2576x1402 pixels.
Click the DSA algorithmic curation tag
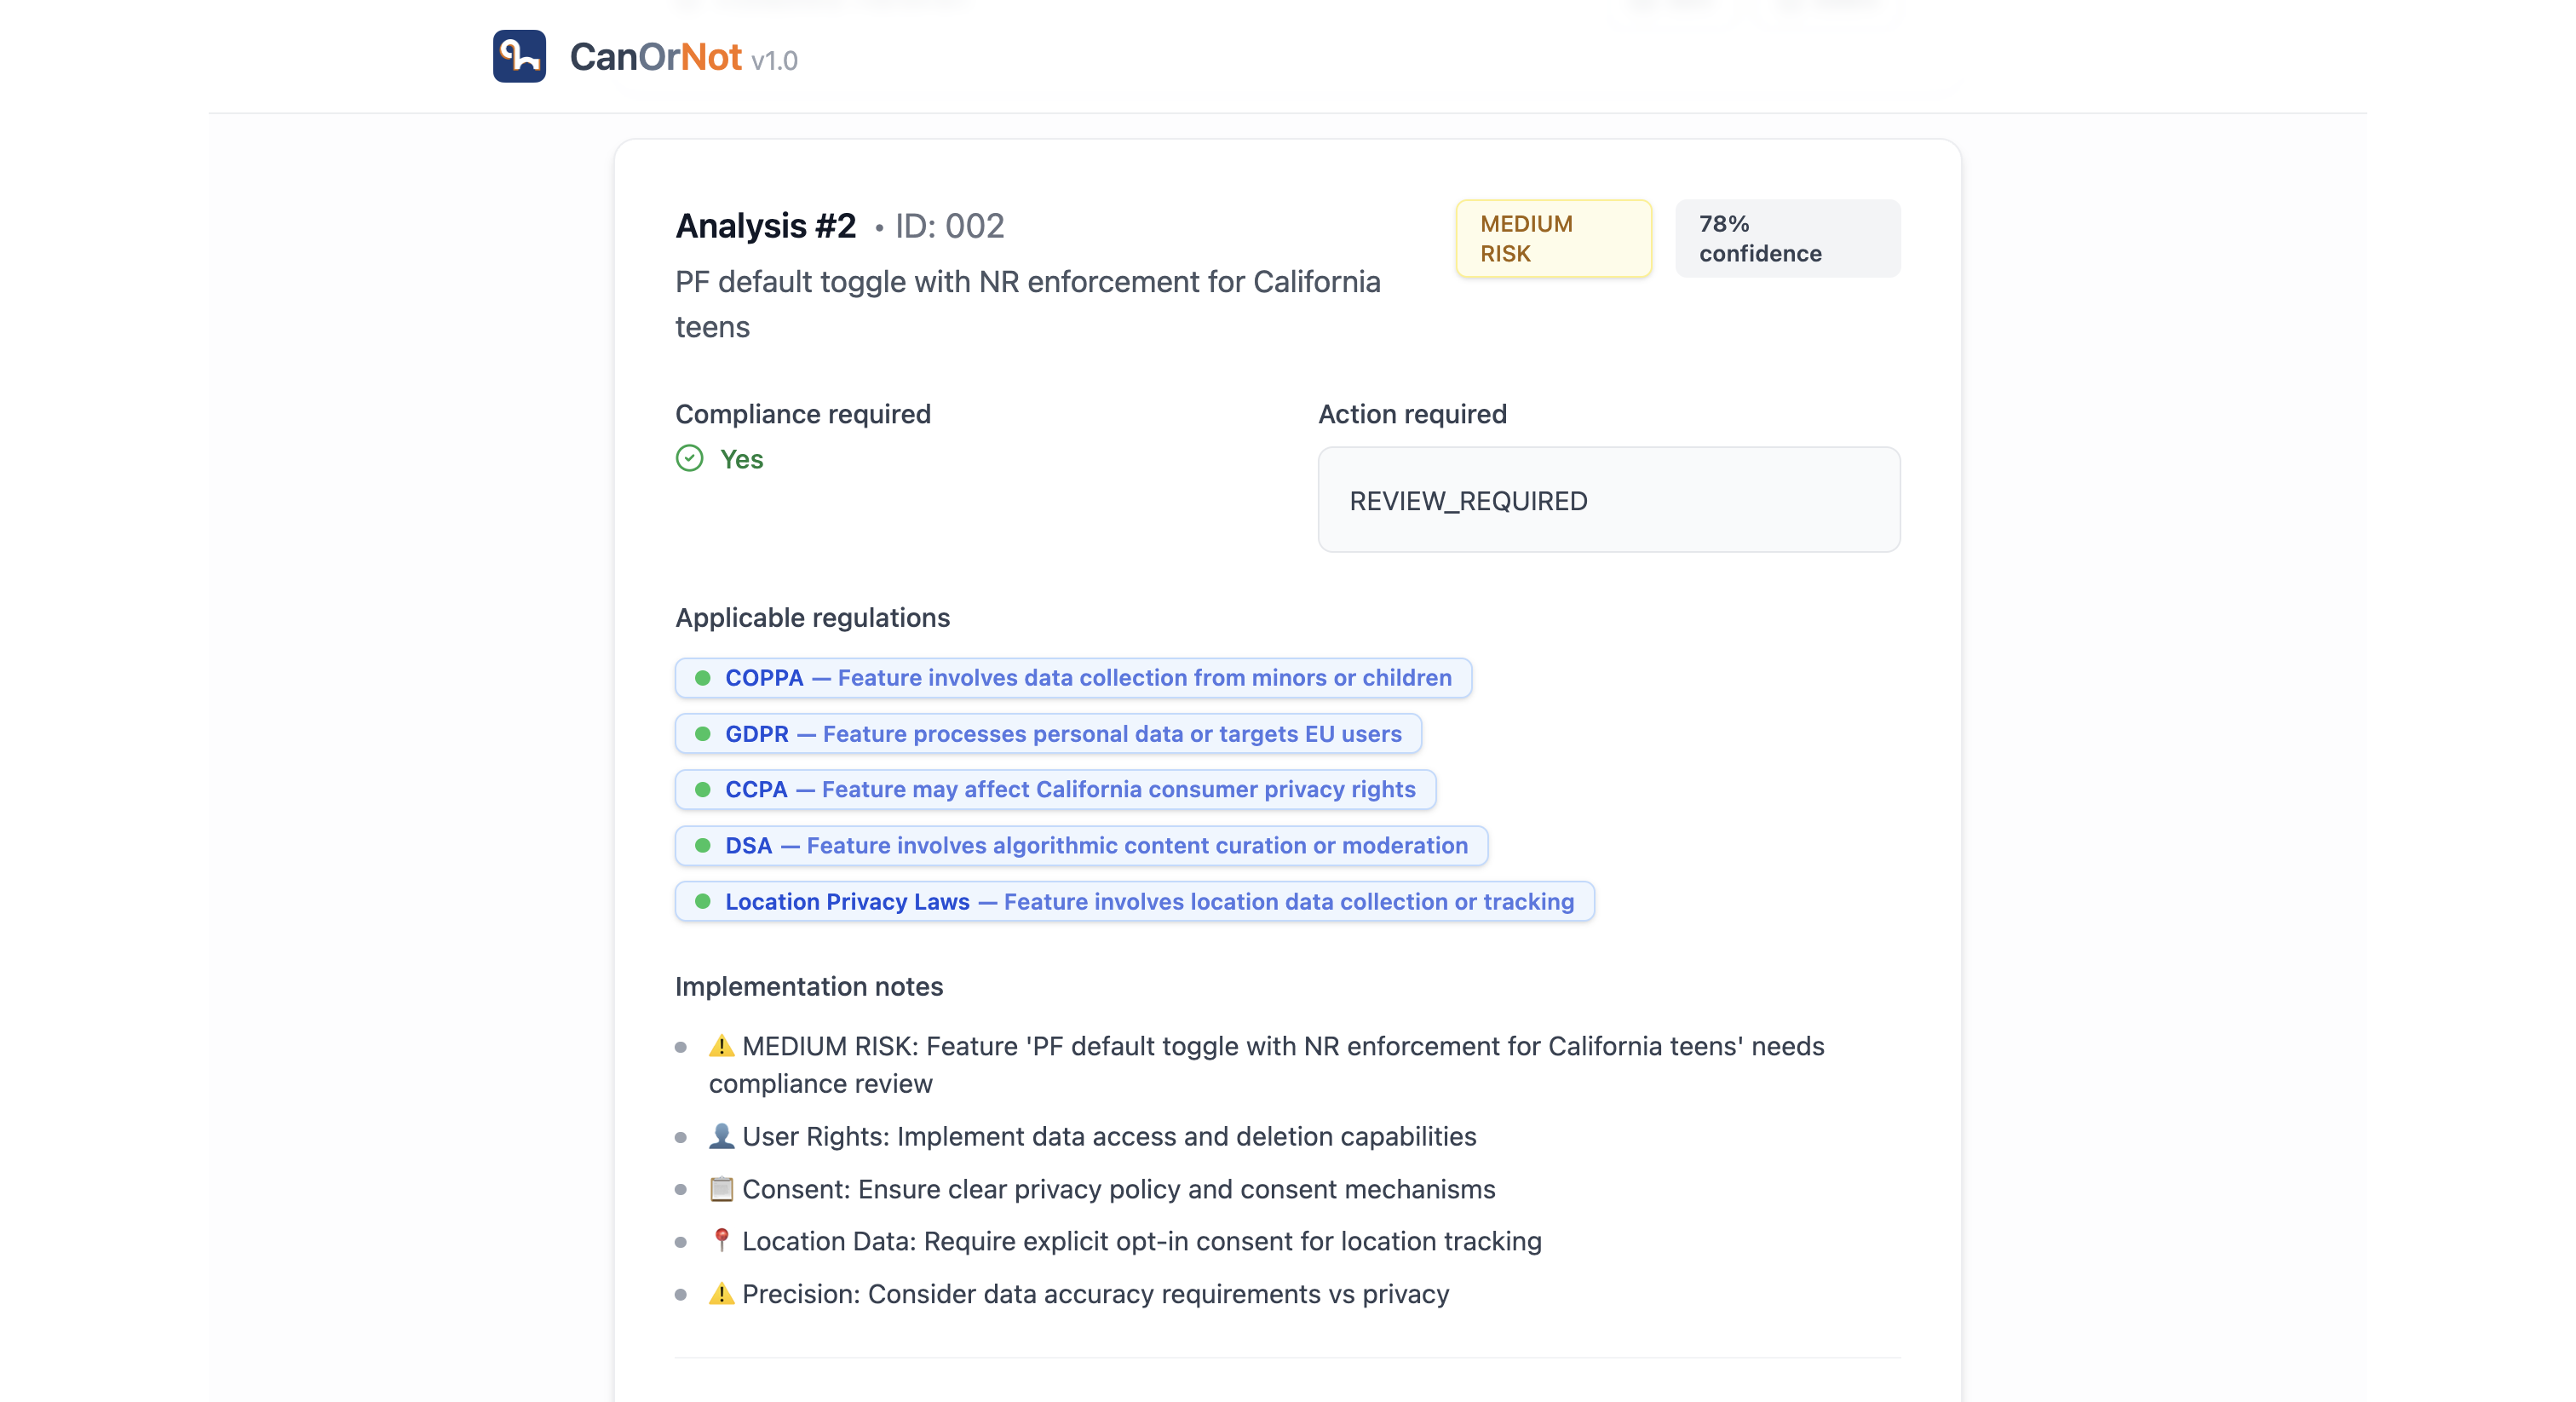click(x=1081, y=845)
